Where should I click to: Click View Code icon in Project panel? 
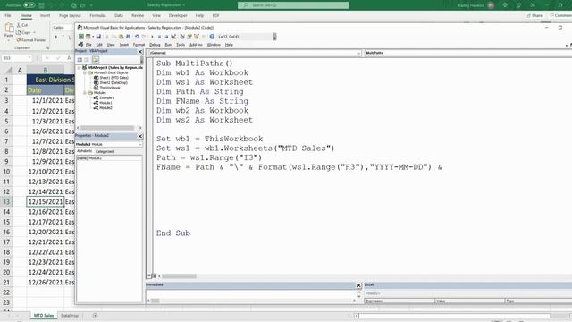80,60
